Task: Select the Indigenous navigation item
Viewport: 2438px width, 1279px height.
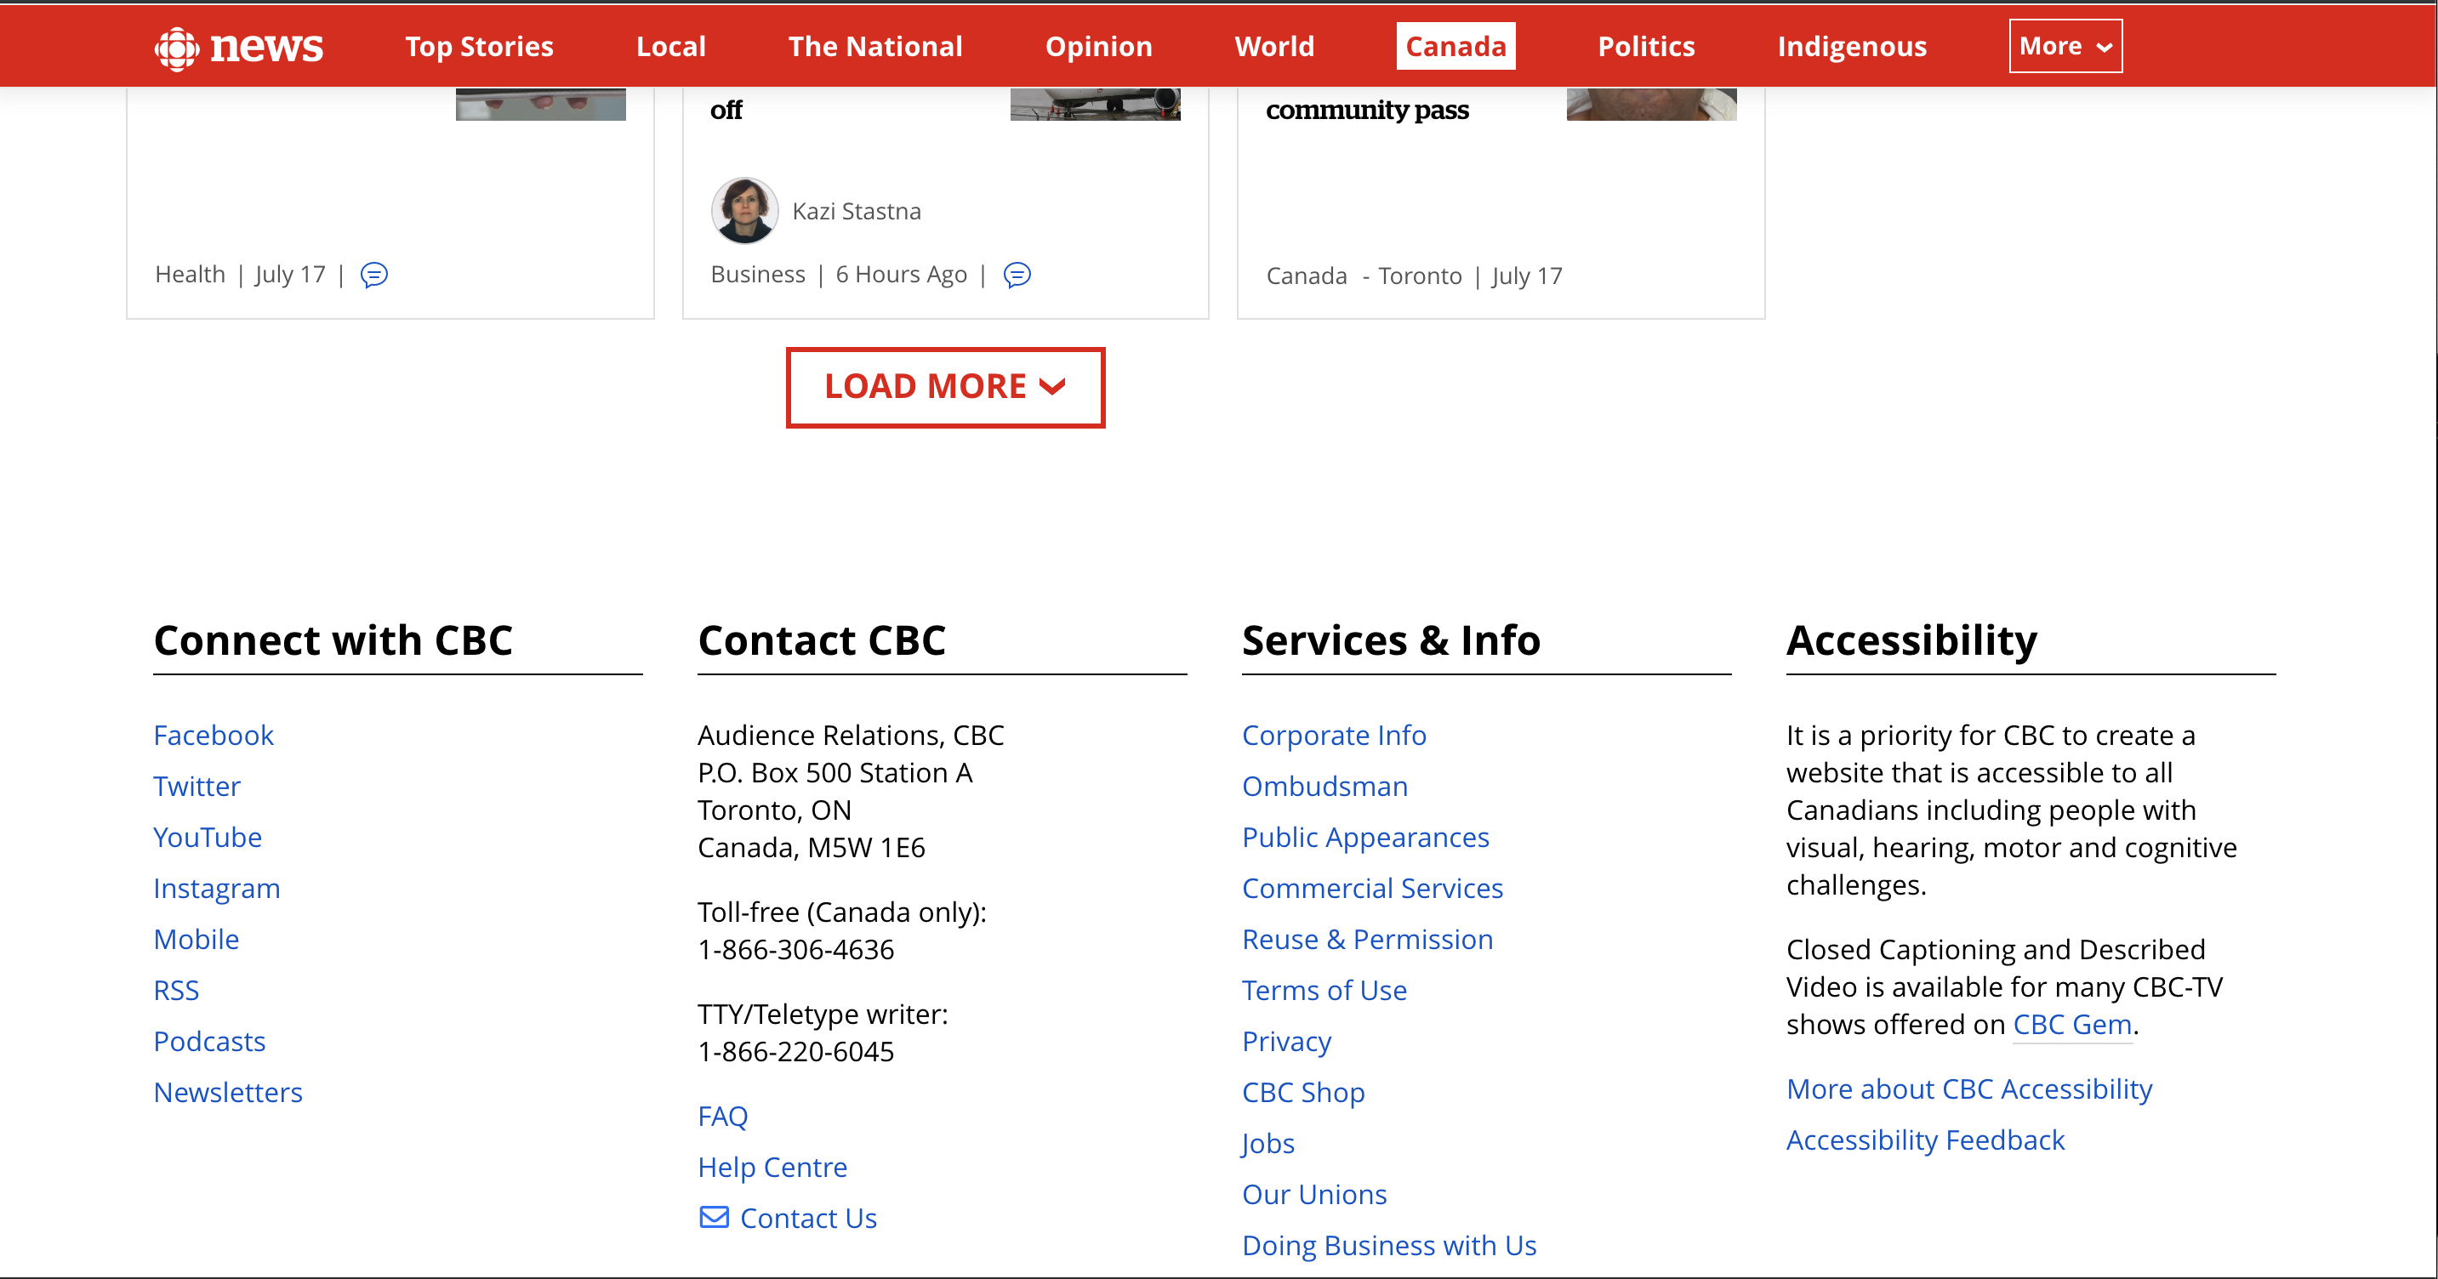Action: (1851, 47)
